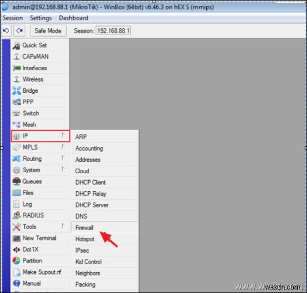
Task: Click the RADIUS users icon
Action: [17, 215]
